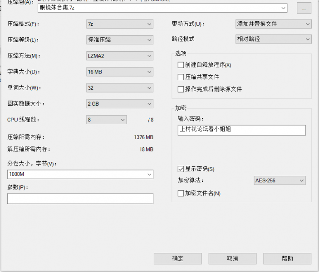Expand the 固实数据大小 2 GB dropdown
Image resolution: width=319 pixels, height=272 pixels.
click(x=120, y=104)
